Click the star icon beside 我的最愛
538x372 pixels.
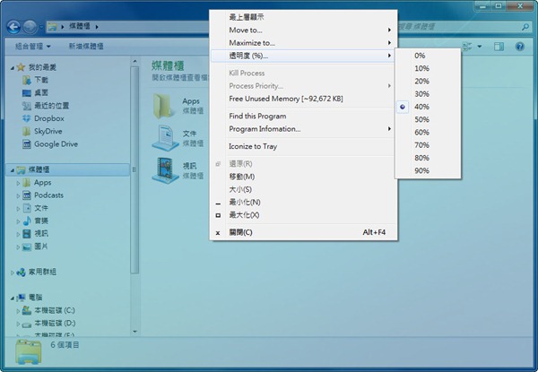point(21,67)
